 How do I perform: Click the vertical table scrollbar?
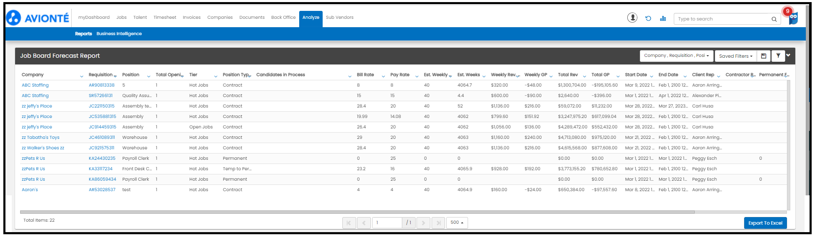(x=789, y=145)
